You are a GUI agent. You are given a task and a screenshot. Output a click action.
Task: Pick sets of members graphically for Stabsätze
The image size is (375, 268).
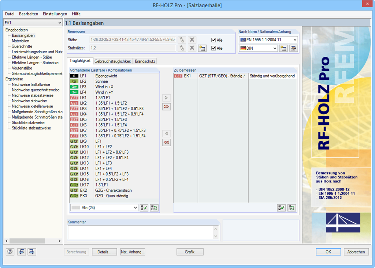(x=182, y=48)
